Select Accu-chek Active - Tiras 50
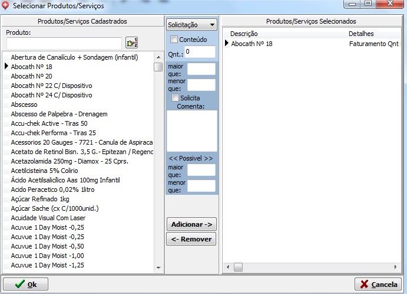This screenshot has height=294, width=407. coord(49,123)
